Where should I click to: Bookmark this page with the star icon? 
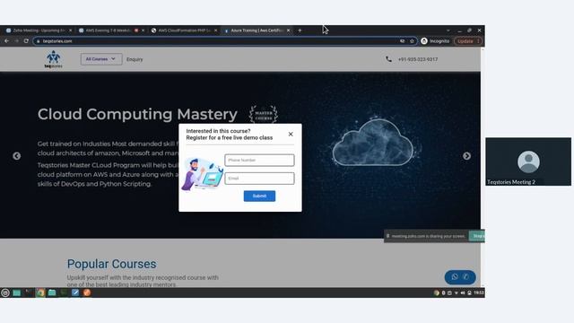tap(412, 41)
